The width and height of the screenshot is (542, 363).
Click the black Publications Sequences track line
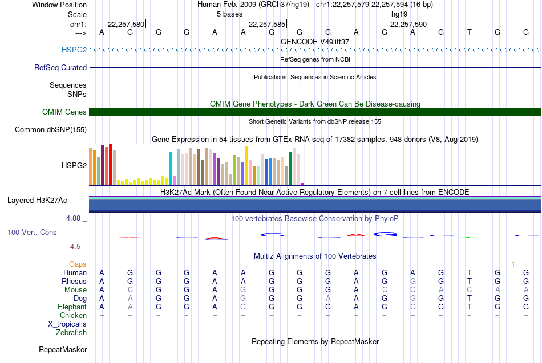pos(315,85)
